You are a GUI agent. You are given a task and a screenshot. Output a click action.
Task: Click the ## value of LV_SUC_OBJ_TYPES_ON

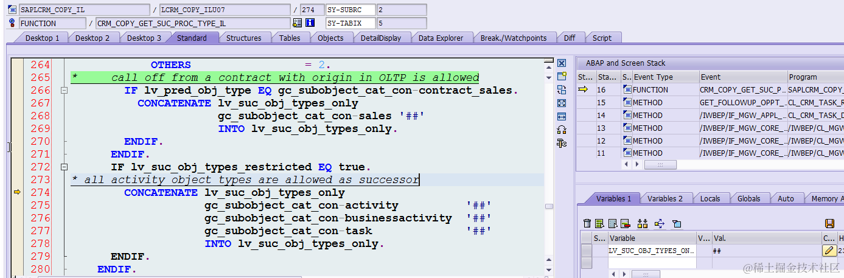(x=767, y=251)
